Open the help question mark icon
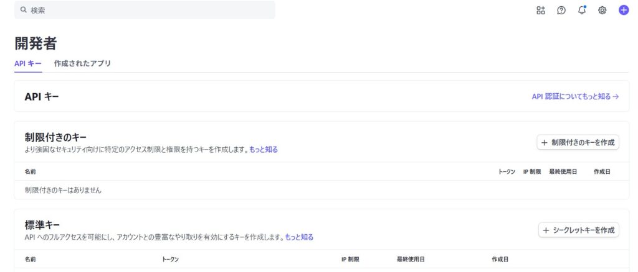 (x=561, y=10)
